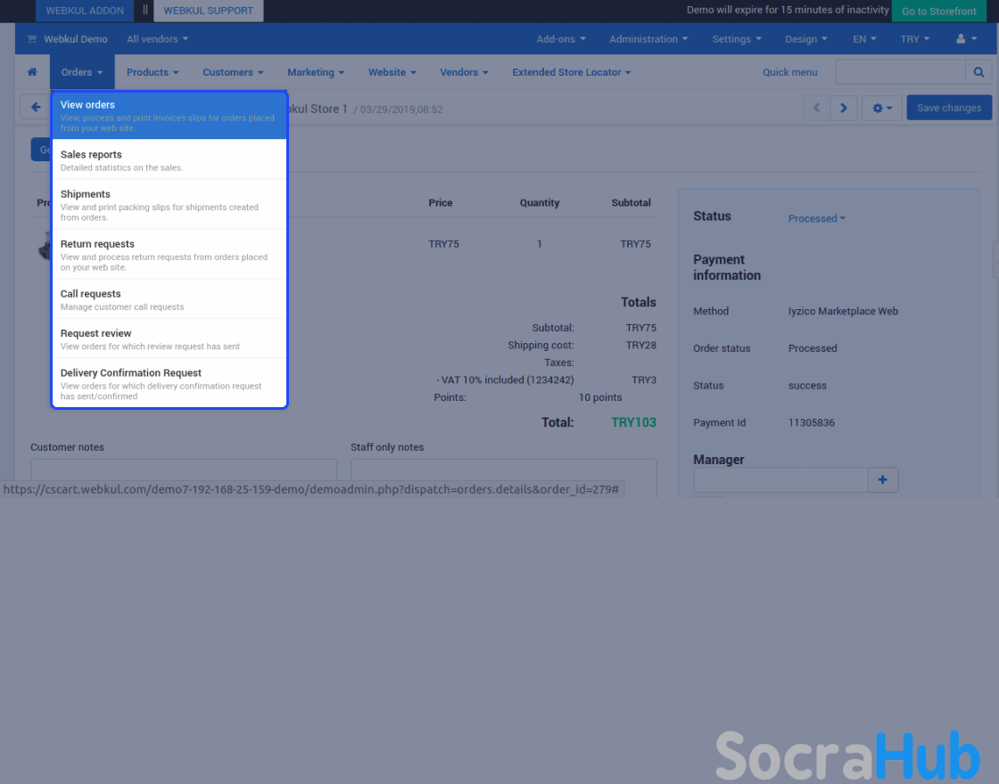The height and width of the screenshot is (784, 999).
Task: Go to previous order chevron
Action: point(816,108)
